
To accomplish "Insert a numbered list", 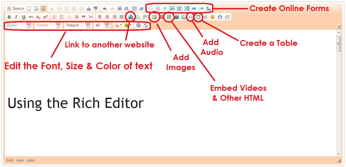I will pyautogui.click(x=55, y=17).
